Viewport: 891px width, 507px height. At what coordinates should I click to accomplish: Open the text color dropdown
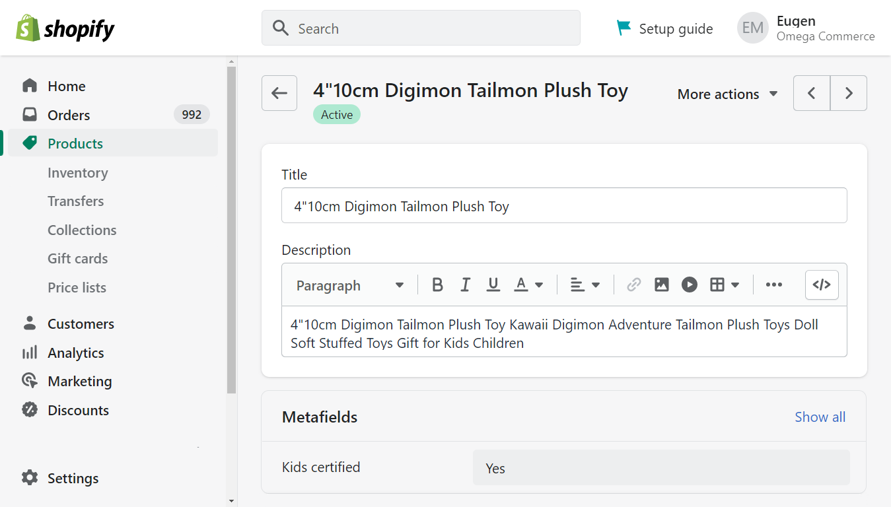(529, 285)
